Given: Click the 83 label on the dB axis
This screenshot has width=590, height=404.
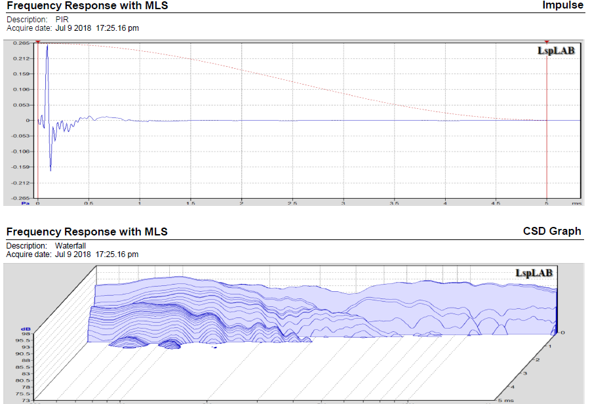Looking at the screenshot, I should [26, 373].
